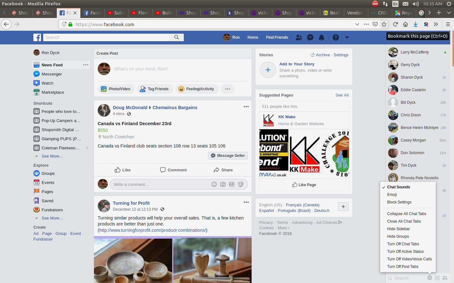Add to Your Story plus circle
The width and height of the screenshot is (454, 283).
click(x=268, y=70)
